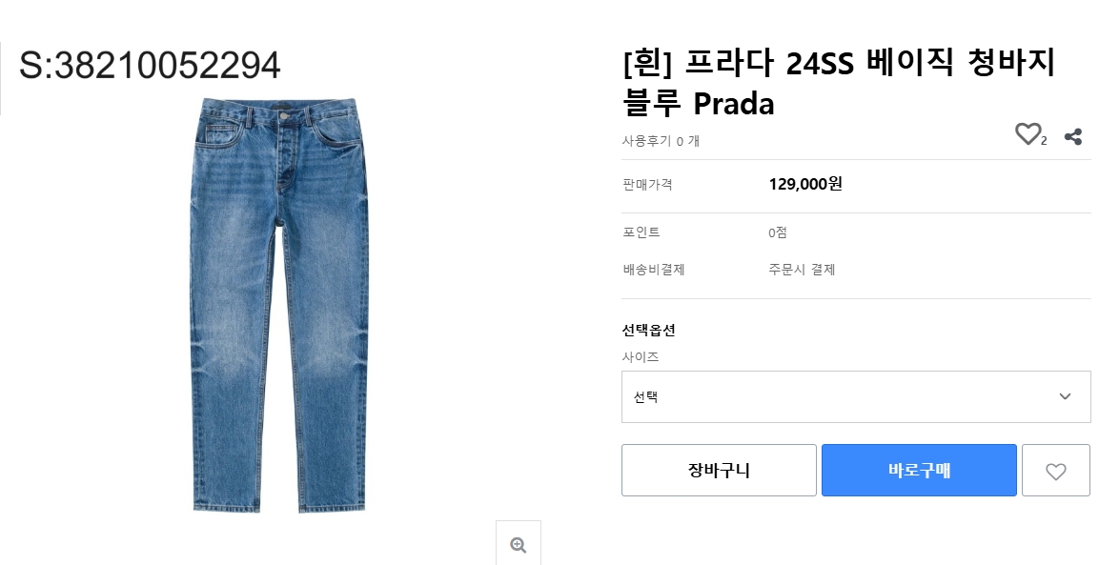Click the wishlist count number 2
The width and height of the screenshot is (1099, 565).
tap(1044, 141)
